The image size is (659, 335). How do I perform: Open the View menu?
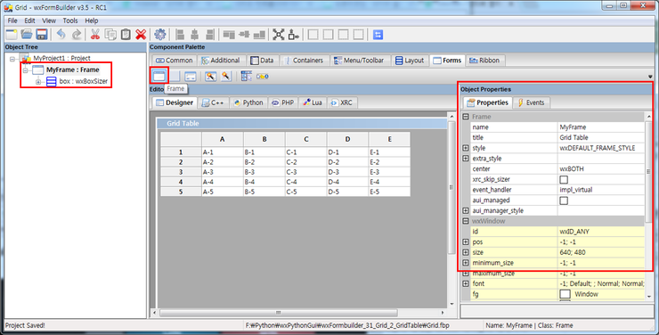[49, 20]
